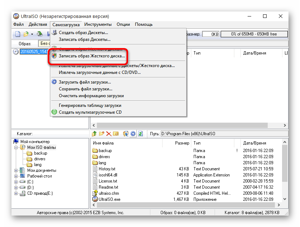The height and width of the screenshot is (227, 300).
Task: Choose Создать мультизагрузочные CD menu entry
Action: coord(90,112)
